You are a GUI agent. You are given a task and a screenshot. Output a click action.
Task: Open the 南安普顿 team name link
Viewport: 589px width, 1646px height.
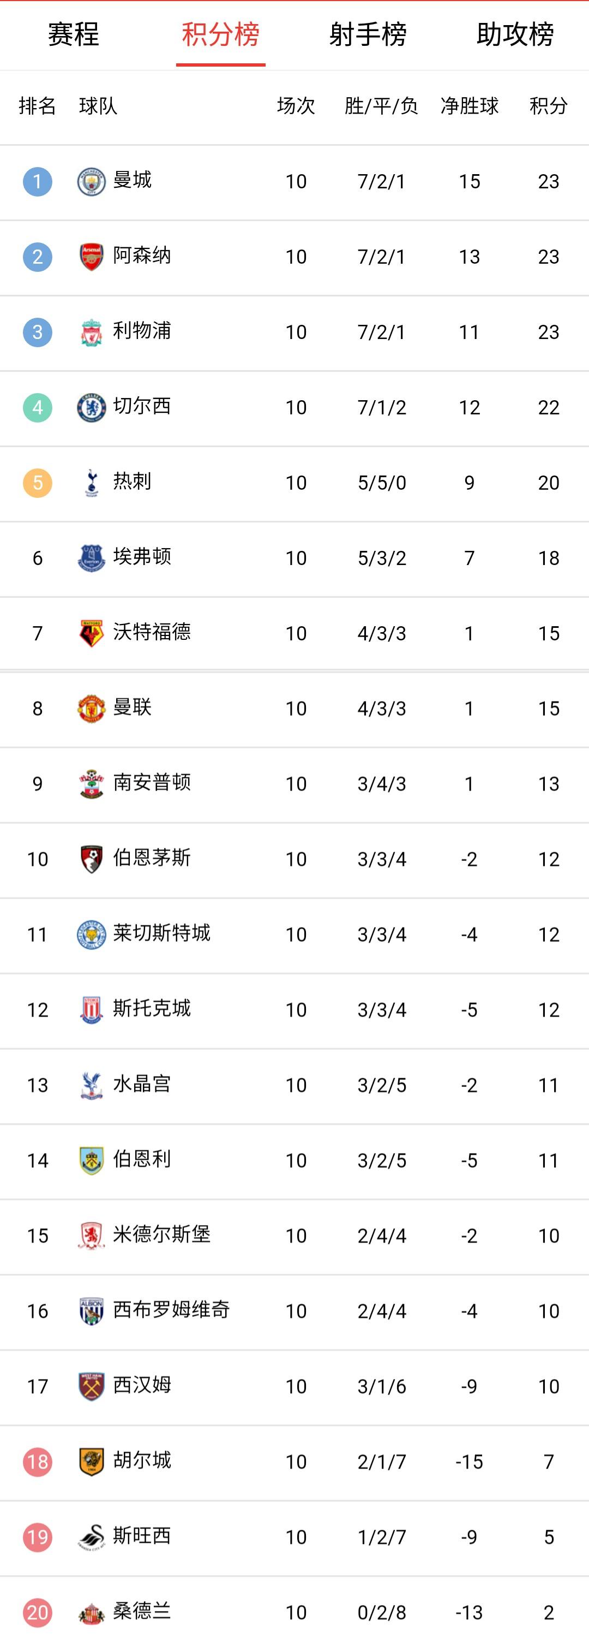click(152, 783)
